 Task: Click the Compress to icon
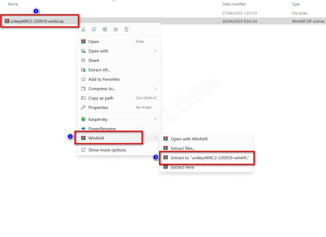83,89
